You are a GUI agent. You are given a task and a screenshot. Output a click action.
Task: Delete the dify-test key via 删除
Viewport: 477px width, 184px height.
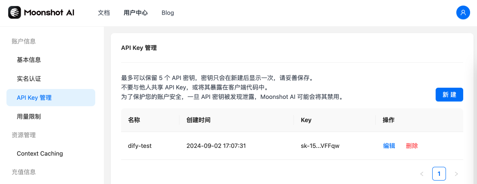412,146
